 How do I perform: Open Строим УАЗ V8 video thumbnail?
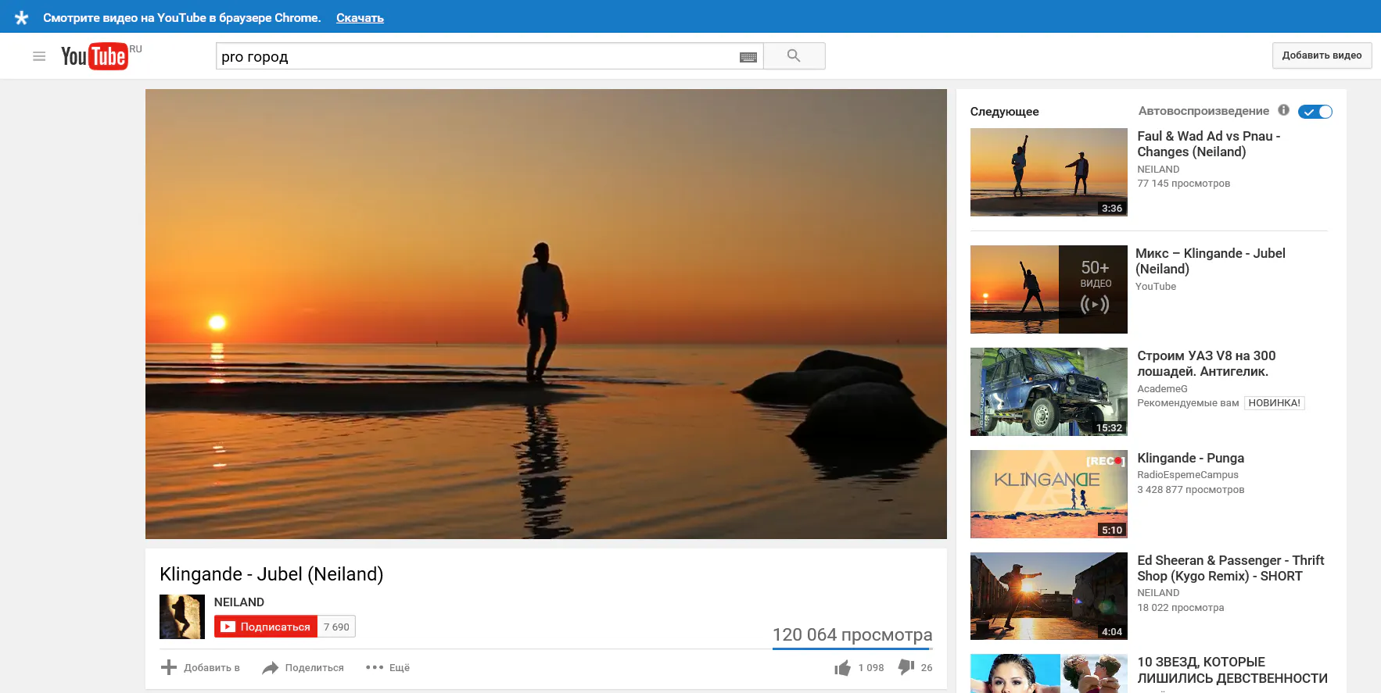coord(1049,391)
